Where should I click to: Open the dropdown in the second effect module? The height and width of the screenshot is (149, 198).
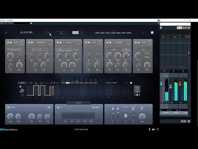(40, 49)
